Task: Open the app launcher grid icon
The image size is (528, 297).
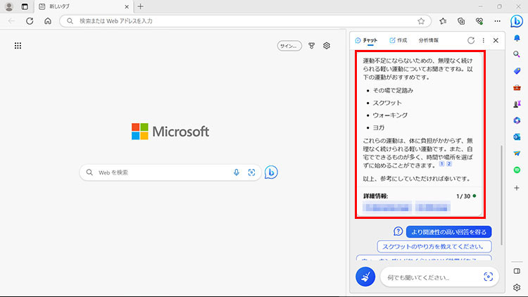Action: (x=18, y=46)
